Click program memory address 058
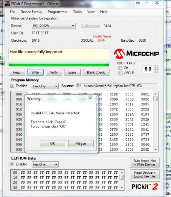This screenshot has height=197, width=171. point(19,149)
